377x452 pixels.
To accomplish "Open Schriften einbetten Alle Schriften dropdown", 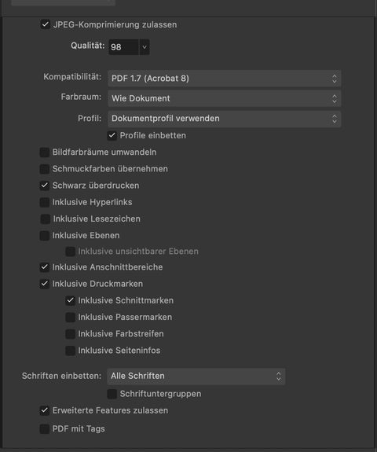I will click(x=196, y=377).
